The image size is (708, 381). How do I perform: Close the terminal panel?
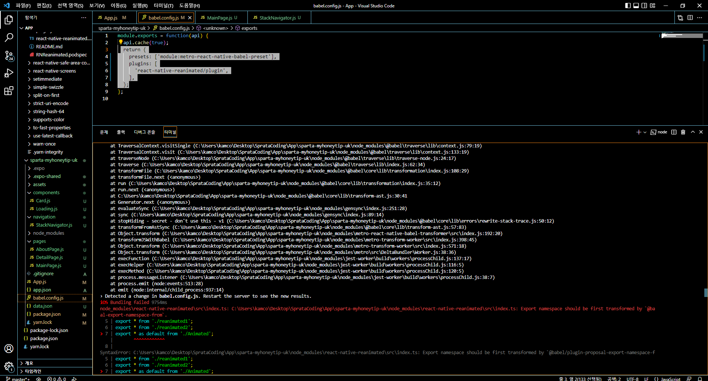[701, 132]
